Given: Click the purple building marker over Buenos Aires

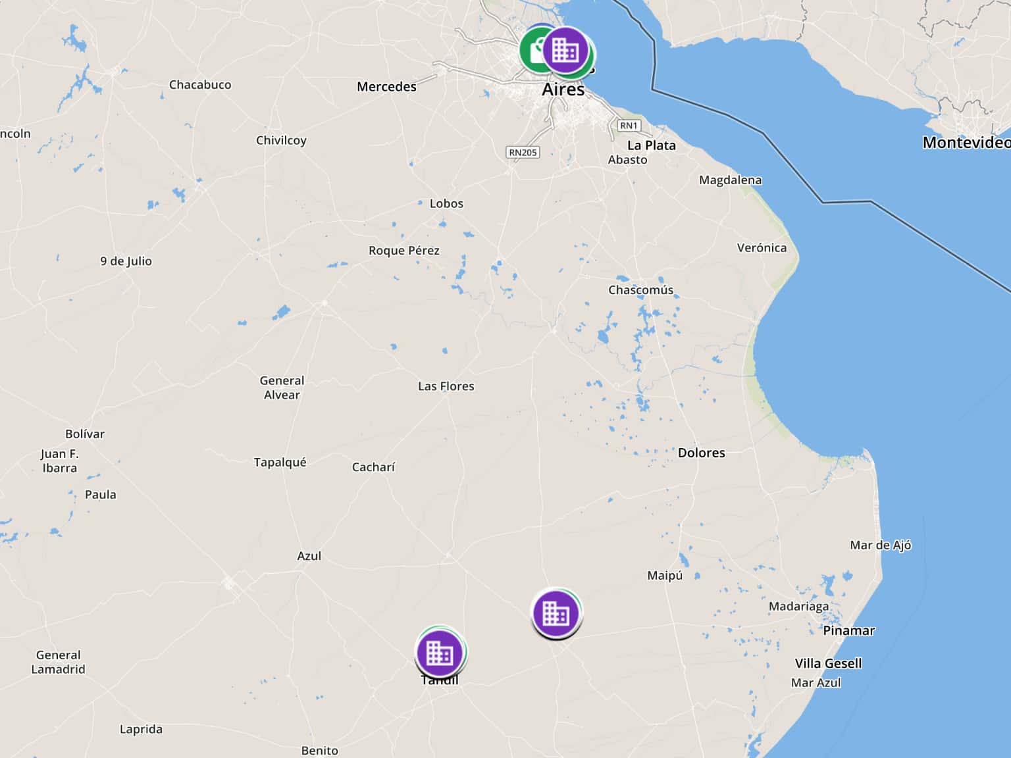Looking at the screenshot, I should [x=565, y=50].
